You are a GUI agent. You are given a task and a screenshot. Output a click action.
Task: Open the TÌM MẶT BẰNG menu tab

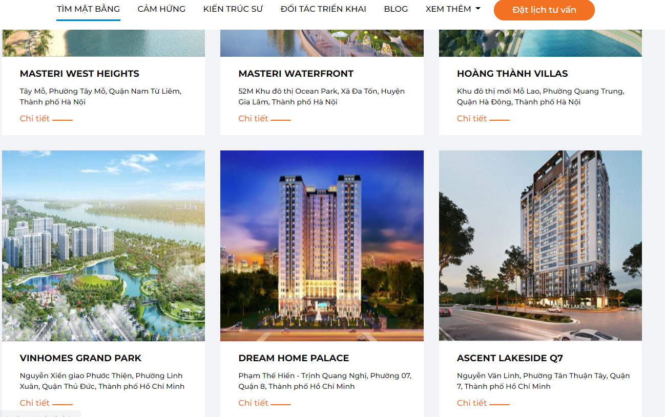pyautogui.click(x=88, y=9)
